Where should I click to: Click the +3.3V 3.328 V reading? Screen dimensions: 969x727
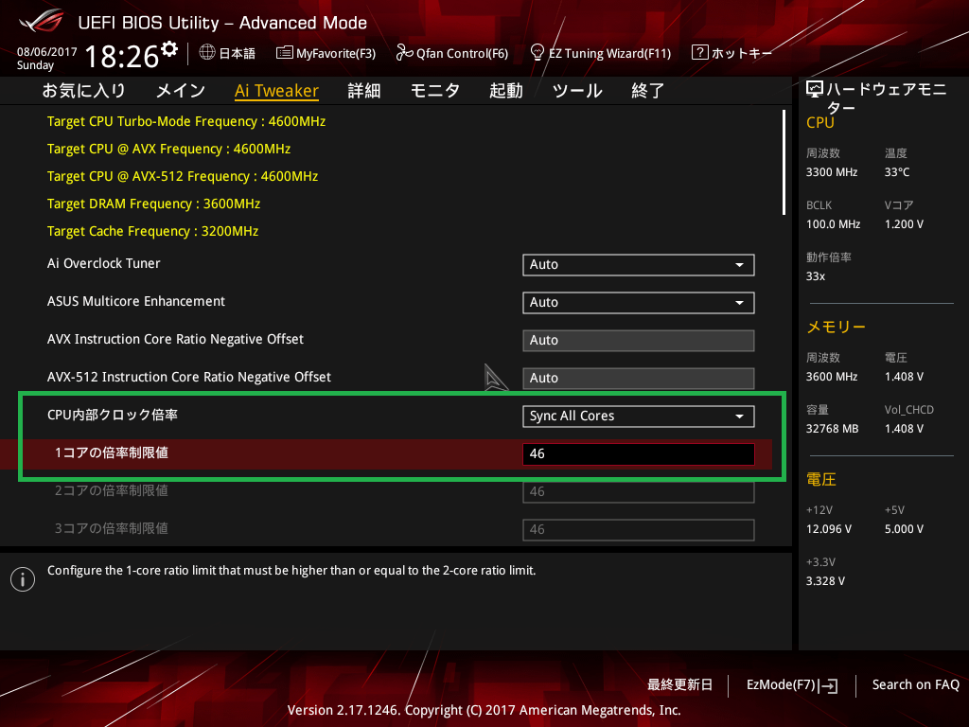(x=825, y=581)
